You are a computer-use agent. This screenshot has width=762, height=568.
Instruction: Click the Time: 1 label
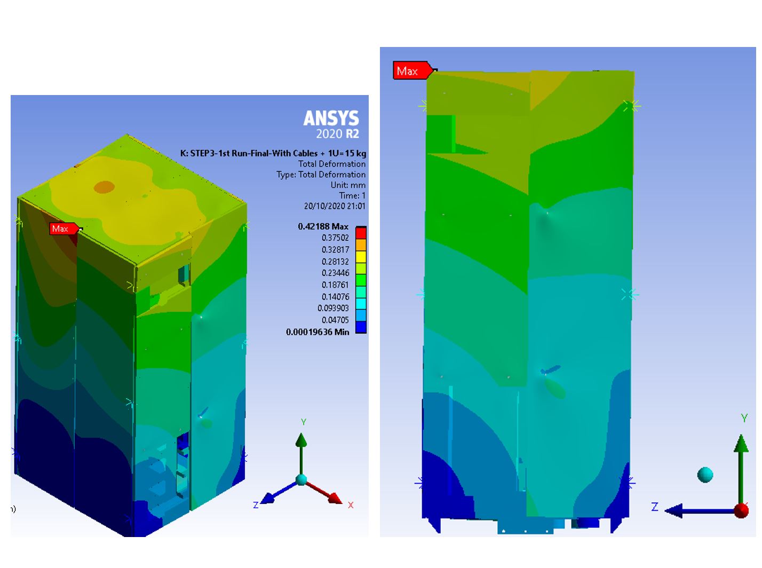(x=352, y=195)
